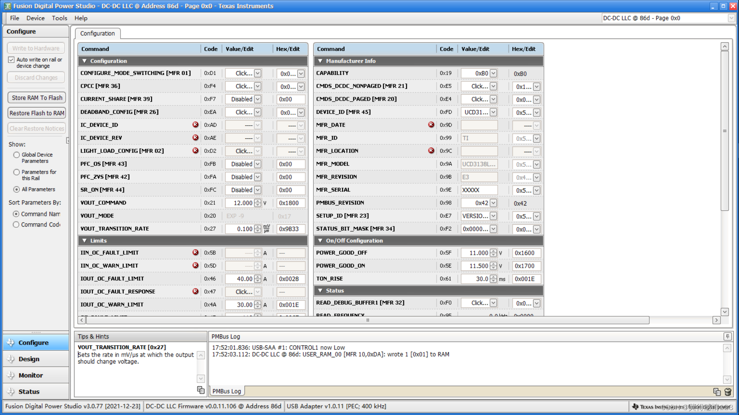Click the red R icon beside MFR_DATE
This screenshot has height=415, width=739.
431,124
